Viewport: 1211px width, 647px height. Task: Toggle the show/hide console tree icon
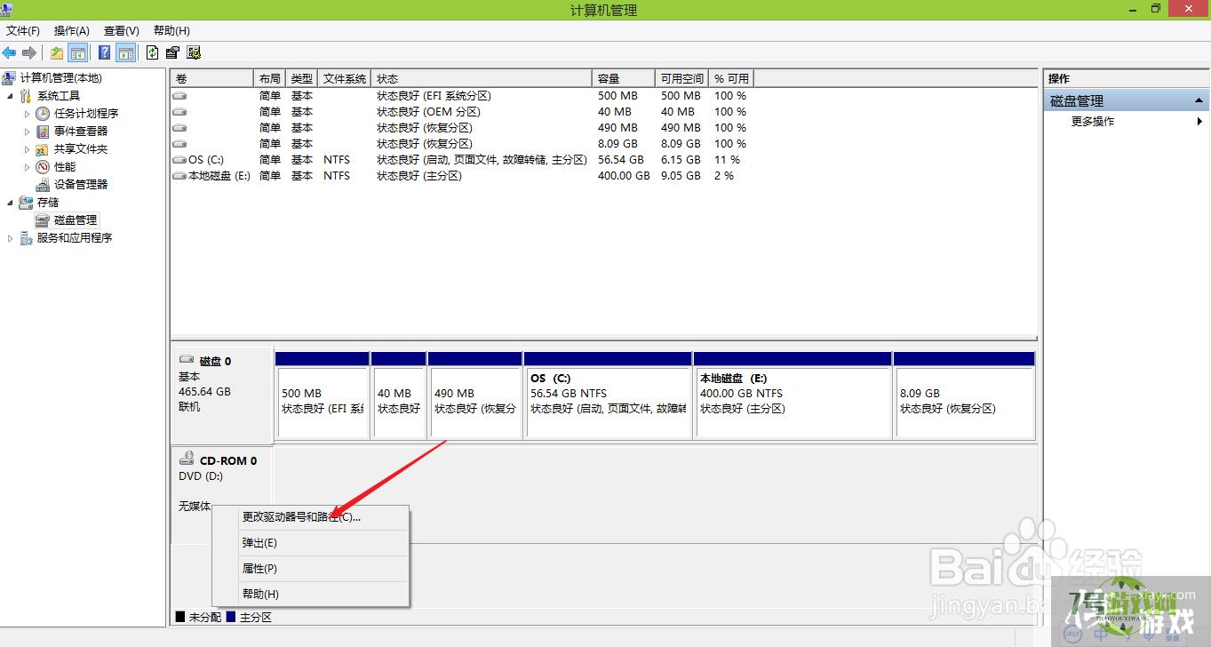pos(78,52)
